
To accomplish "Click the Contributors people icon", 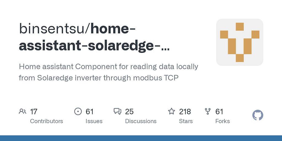I will 23,112.
